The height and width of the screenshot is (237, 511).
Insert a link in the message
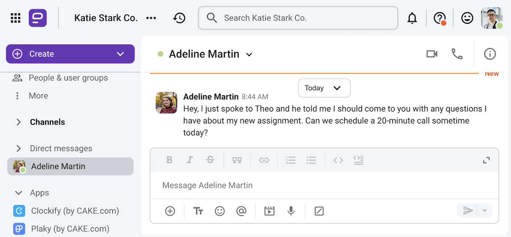tap(264, 160)
